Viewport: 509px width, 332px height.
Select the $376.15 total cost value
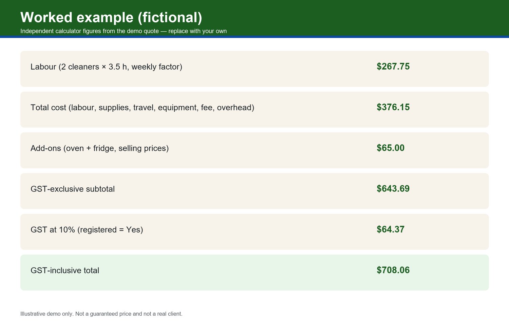tap(393, 107)
